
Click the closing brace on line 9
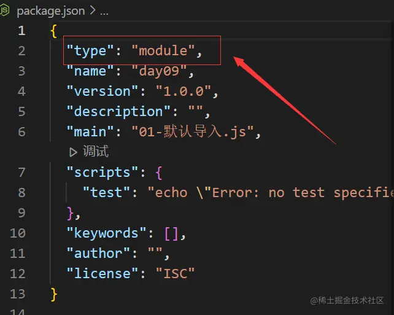71,214
